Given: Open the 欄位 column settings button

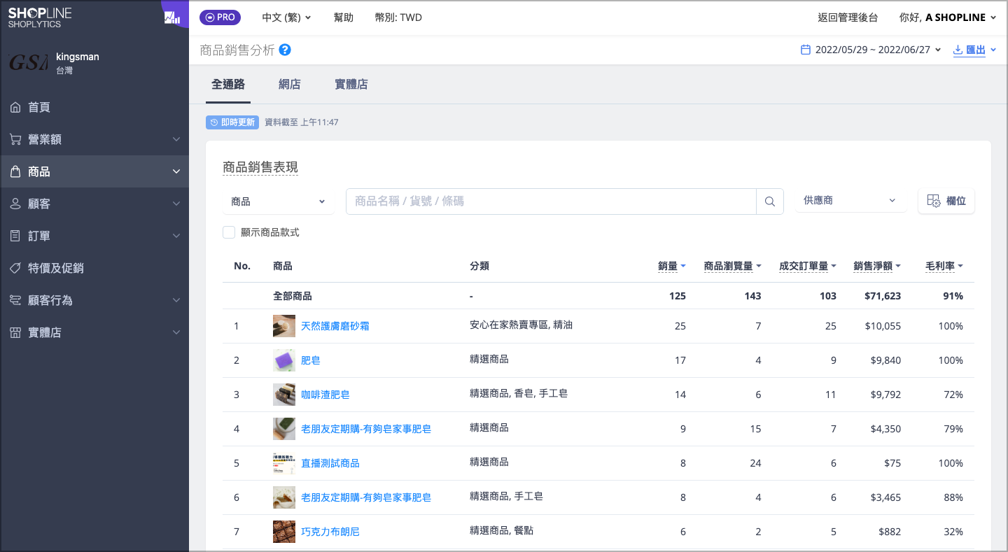Looking at the screenshot, I should click(x=946, y=201).
